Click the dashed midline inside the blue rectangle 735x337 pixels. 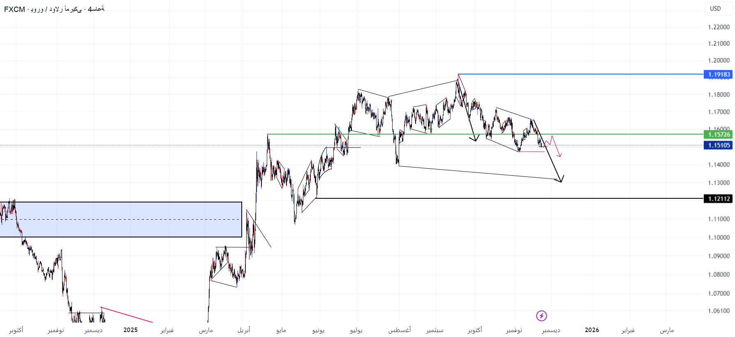(x=123, y=219)
